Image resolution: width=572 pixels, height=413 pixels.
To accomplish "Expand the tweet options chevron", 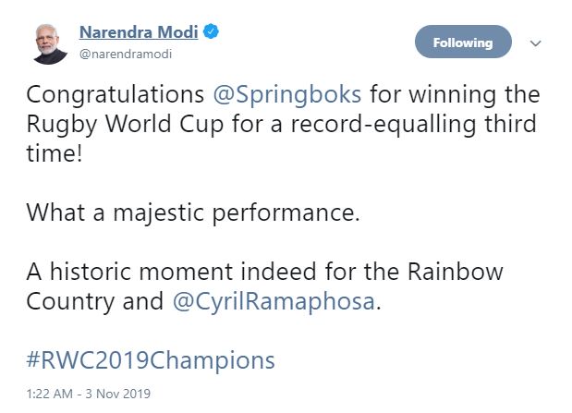I will 534,43.
